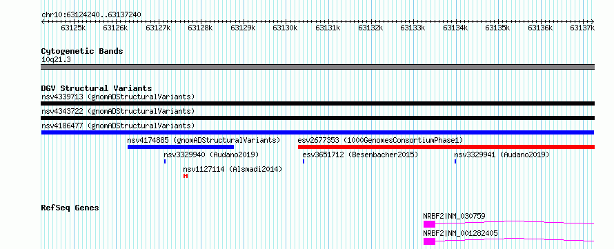The height and width of the screenshot is (249, 614).
Task: Open the nsv3329941 (Audano2019) label
Action: coord(502,155)
